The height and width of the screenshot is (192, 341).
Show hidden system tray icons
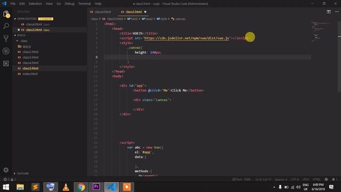click(274, 187)
